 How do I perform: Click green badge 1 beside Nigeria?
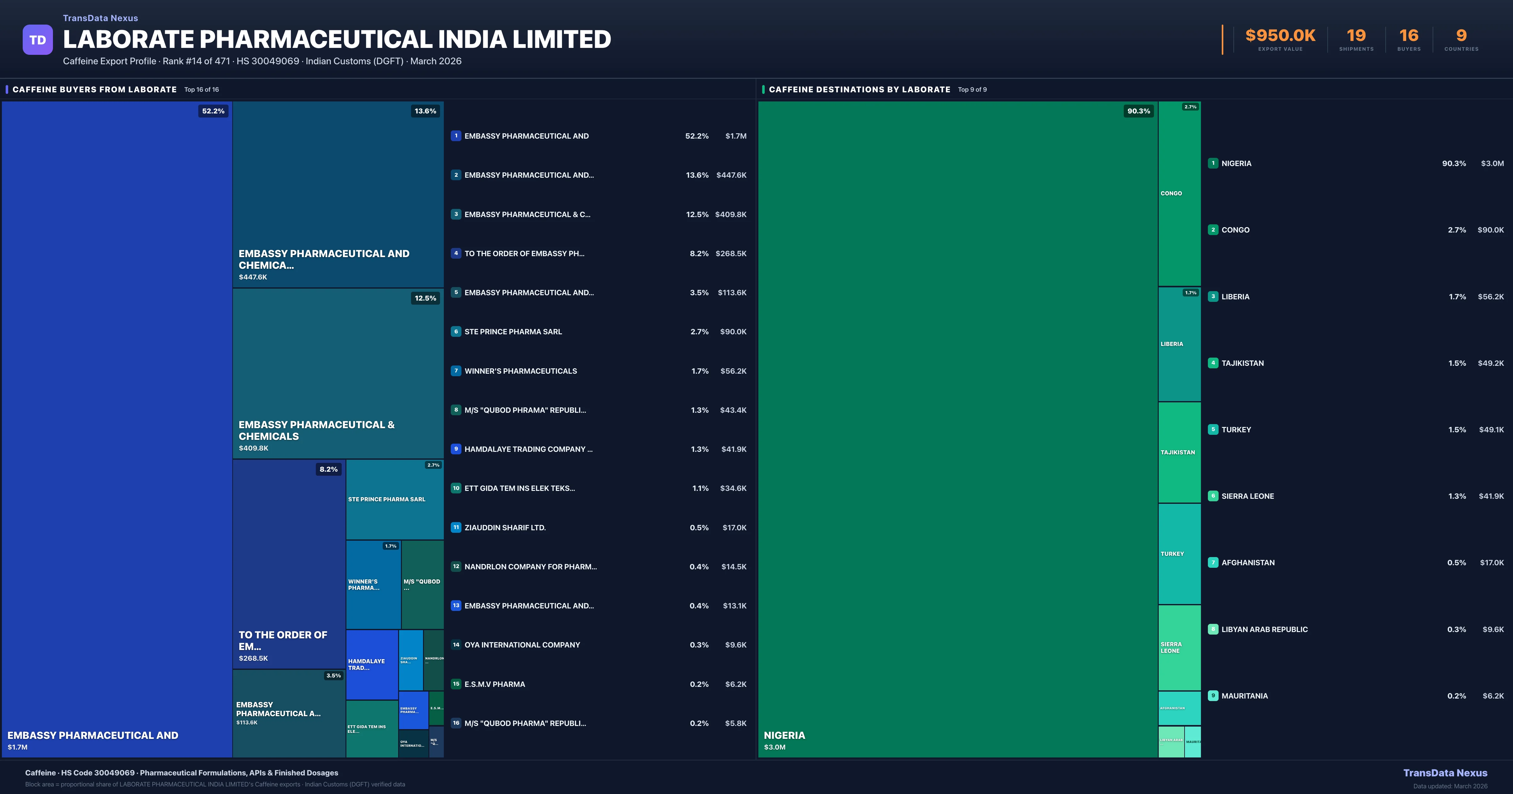pos(1213,163)
